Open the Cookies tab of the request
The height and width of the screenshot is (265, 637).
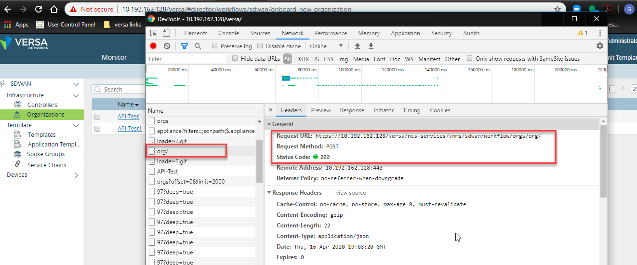click(440, 110)
